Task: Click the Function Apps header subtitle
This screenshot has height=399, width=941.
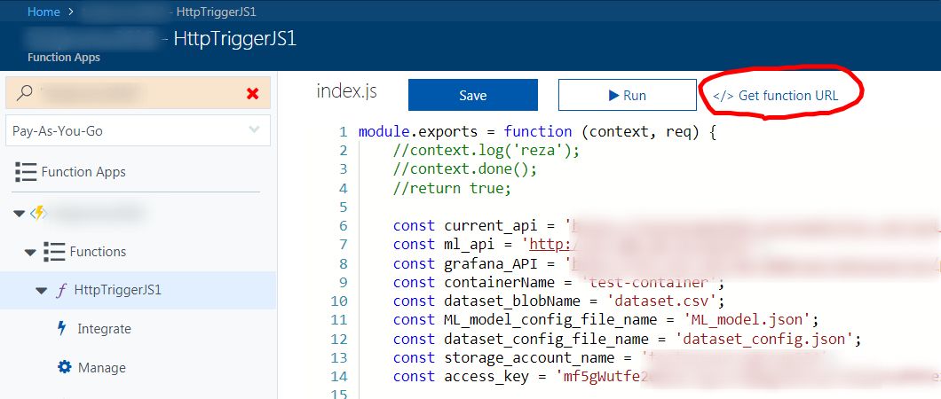Action: click(64, 58)
